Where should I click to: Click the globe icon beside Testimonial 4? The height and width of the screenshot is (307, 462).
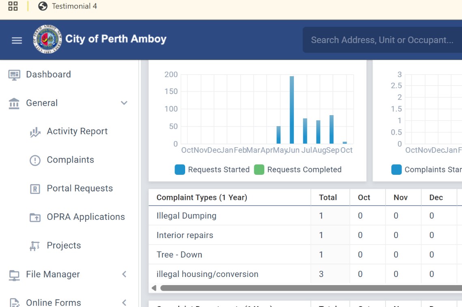(x=43, y=6)
